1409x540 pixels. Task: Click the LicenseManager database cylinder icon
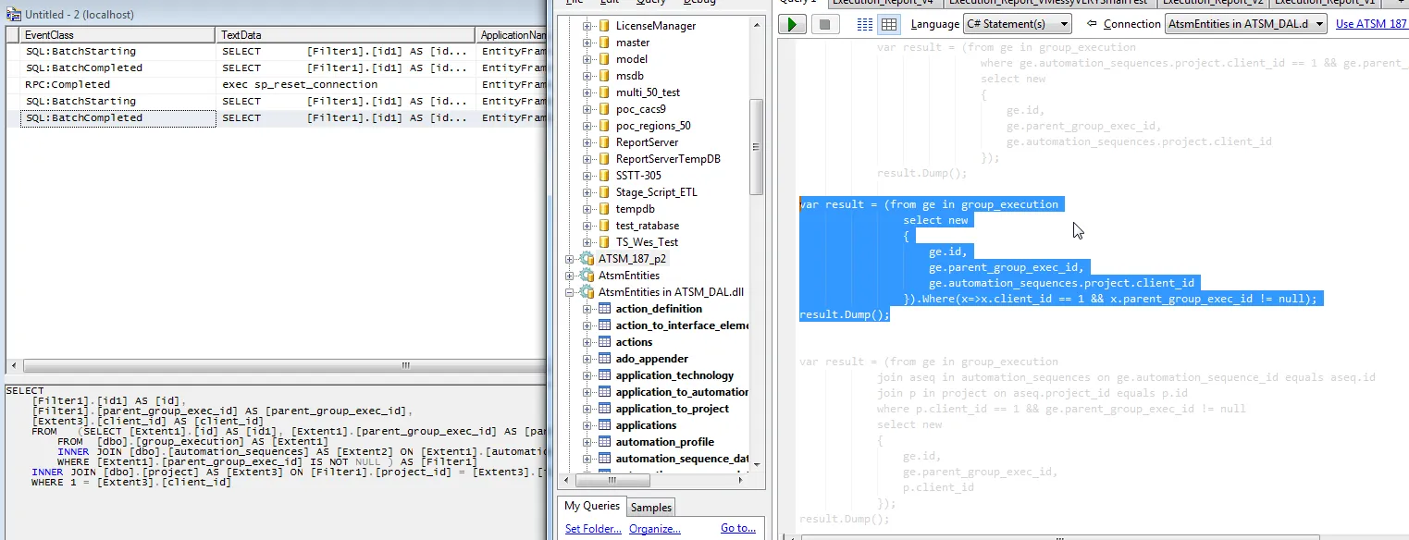pyautogui.click(x=604, y=26)
